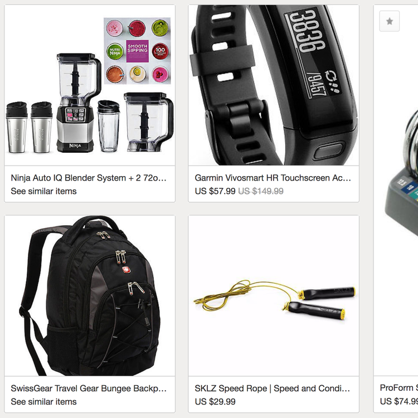Image resolution: width=418 pixels, height=418 pixels.
Task: Select the black SwissGear backpack image
Action: click(90, 296)
